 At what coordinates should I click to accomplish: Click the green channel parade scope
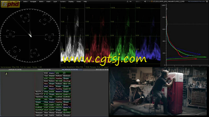pyautogui.click(x=123, y=36)
